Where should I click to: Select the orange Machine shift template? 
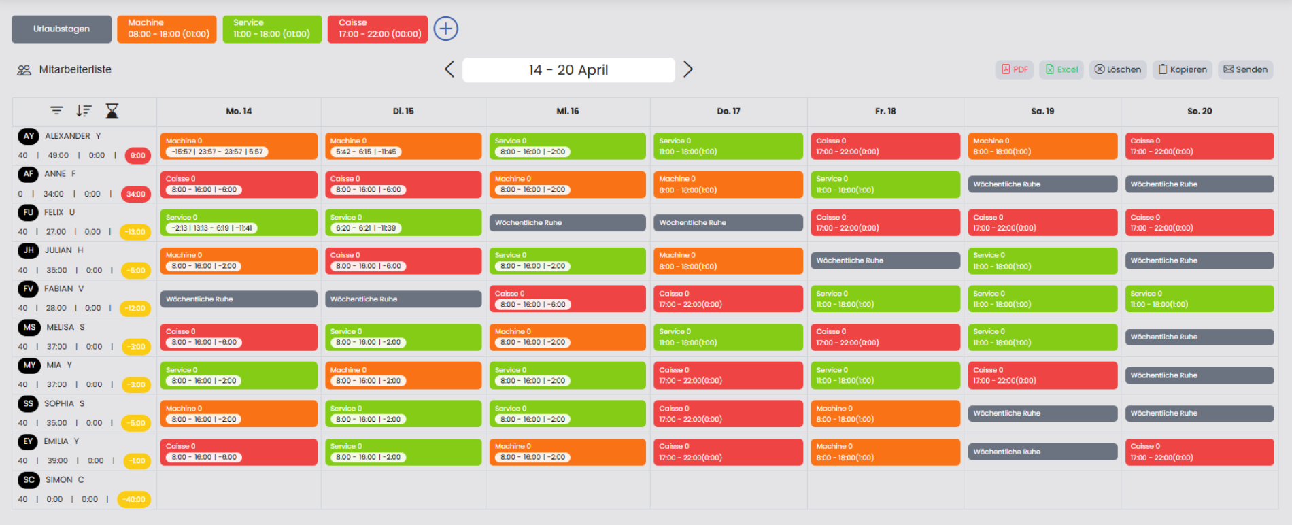(167, 29)
